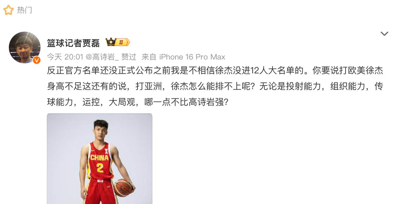This screenshot has height=204, width=393.
Task: Click the crown membership level badge
Action: [x=118, y=42]
